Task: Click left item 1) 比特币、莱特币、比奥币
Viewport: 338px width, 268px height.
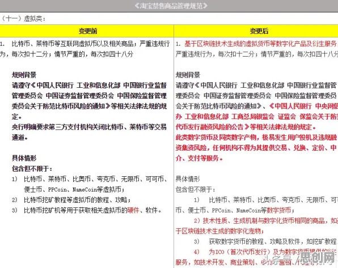Action: tap(90, 179)
